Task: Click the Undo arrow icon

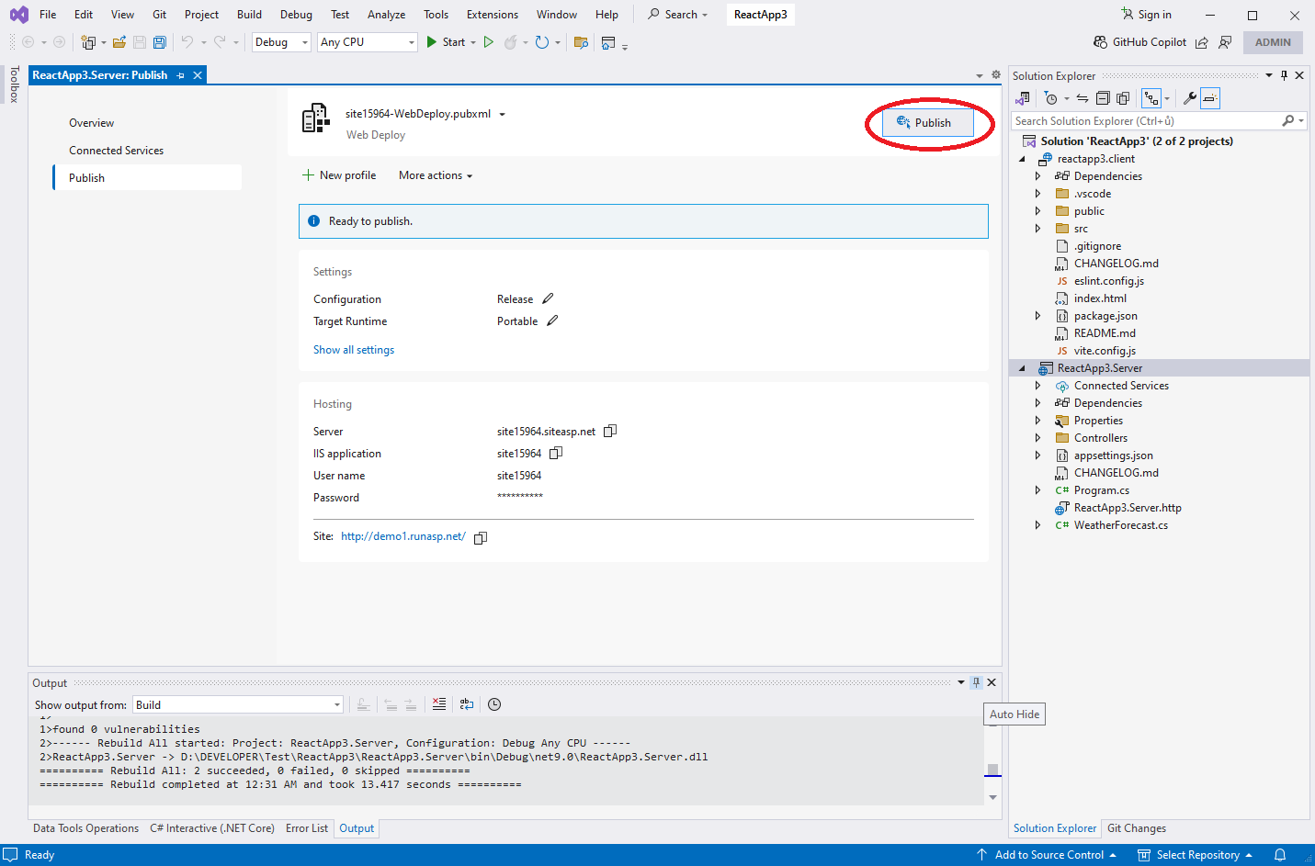Action: 187,42
